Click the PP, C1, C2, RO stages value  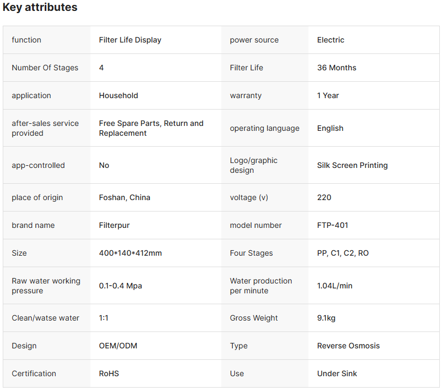coord(343,253)
